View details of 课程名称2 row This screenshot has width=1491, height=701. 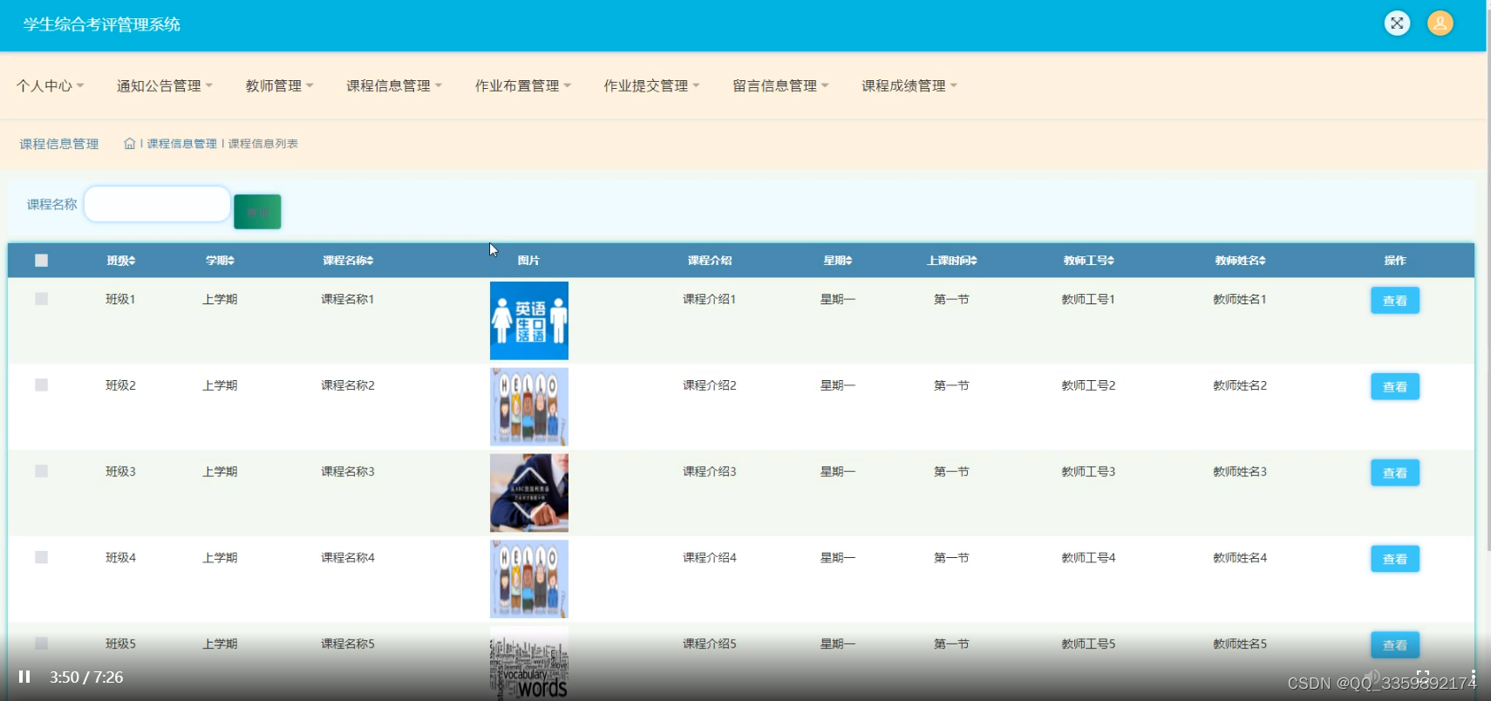1395,386
